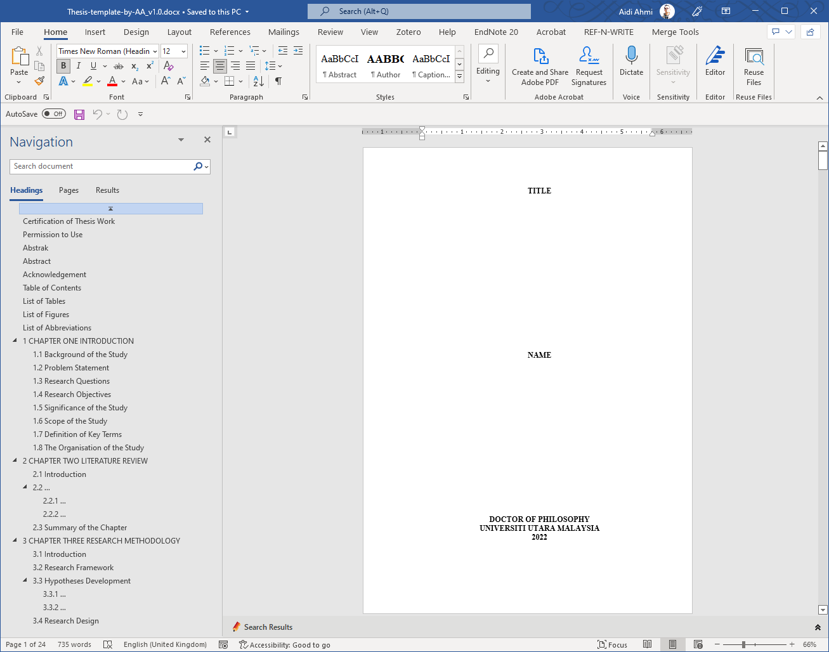829x652 pixels.
Task: Switch to Focus mode
Action: [612, 644]
